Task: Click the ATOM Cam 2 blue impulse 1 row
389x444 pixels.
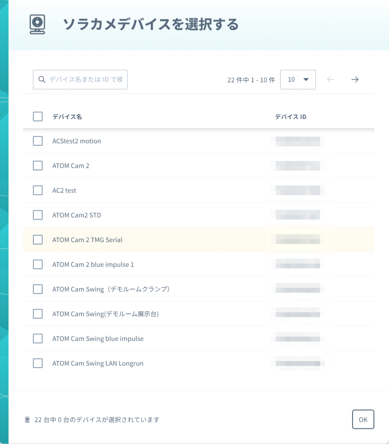Action: (x=93, y=264)
